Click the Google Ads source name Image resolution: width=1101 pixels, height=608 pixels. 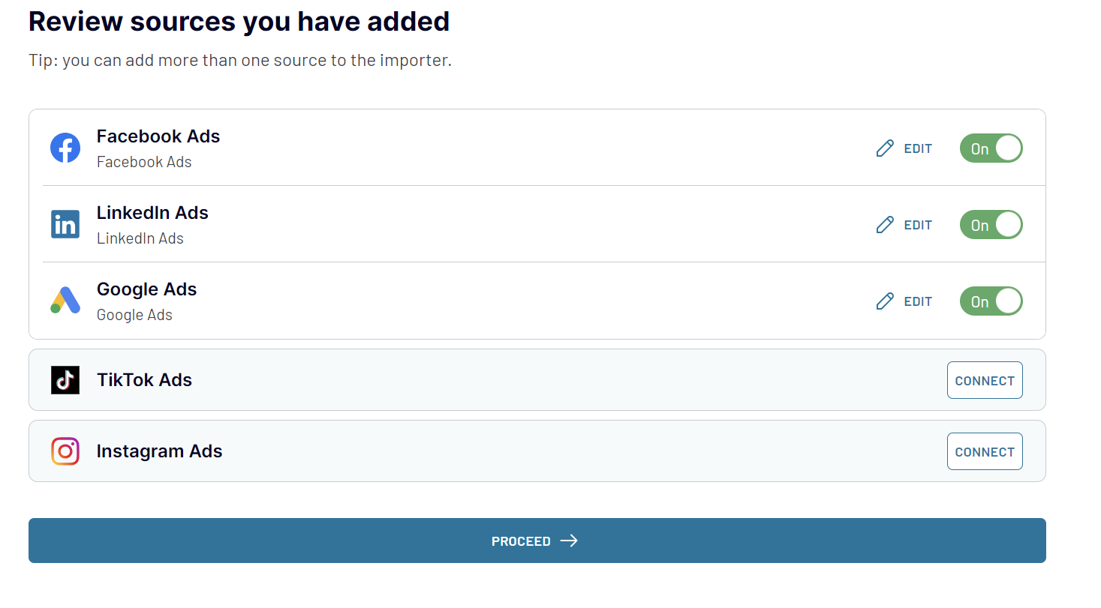point(146,289)
